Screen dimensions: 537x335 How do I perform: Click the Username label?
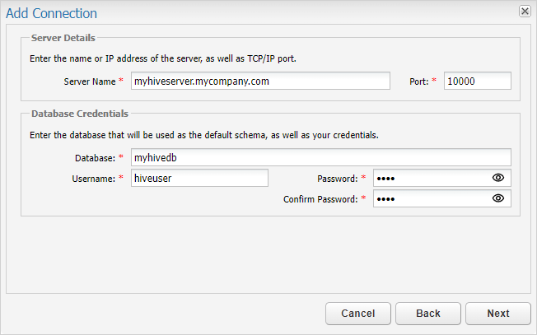click(94, 179)
